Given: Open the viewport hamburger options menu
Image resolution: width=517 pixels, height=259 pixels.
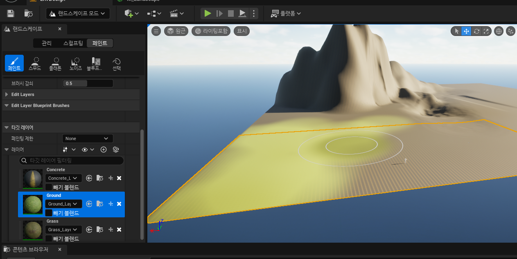Looking at the screenshot, I should 156,31.
